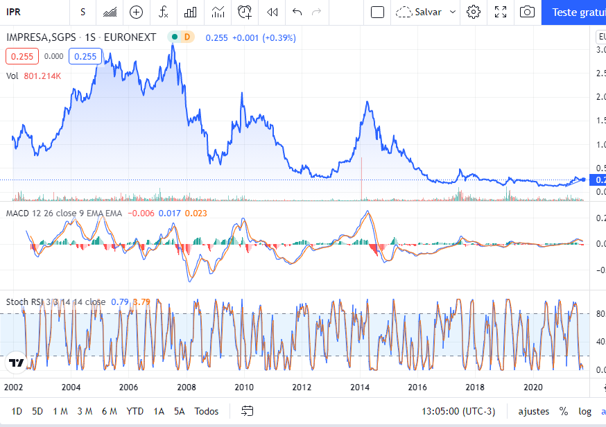The width and height of the screenshot is (606, 427).
Task: Set range to 1 M
Action: [60, 411]
